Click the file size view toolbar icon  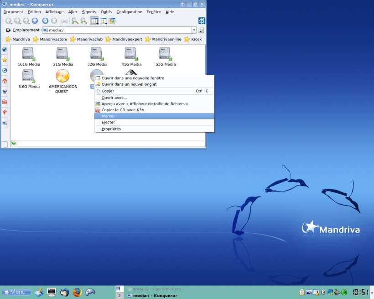pyautogui.click(x=112, y=21)
